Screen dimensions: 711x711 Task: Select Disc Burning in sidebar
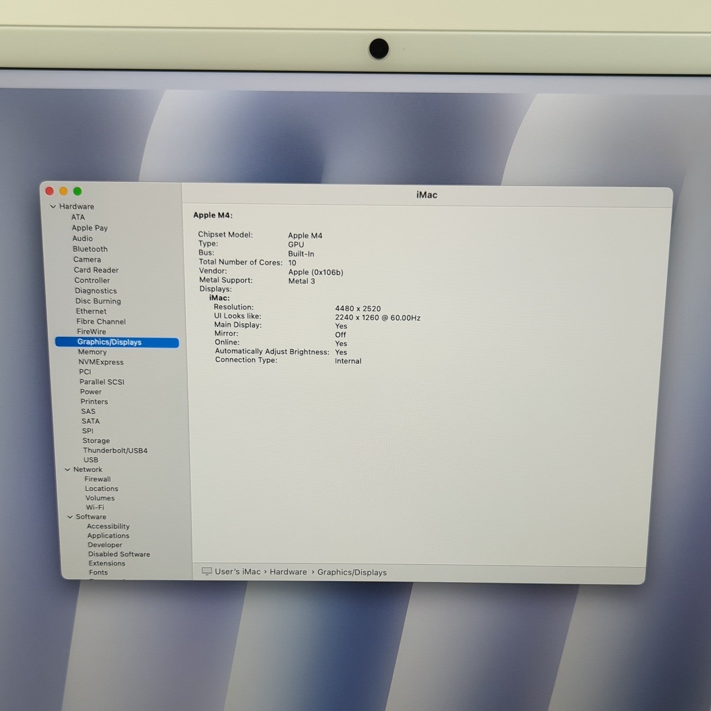[x=98, y=301]
